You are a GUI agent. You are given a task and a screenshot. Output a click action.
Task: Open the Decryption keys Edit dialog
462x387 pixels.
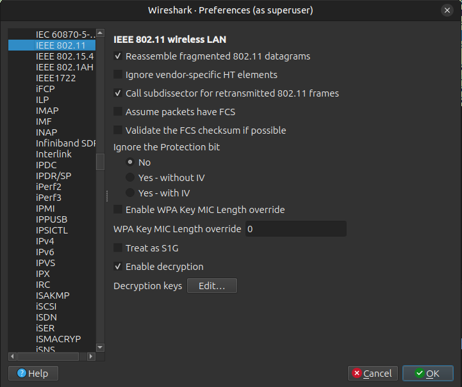click(211, 286)
